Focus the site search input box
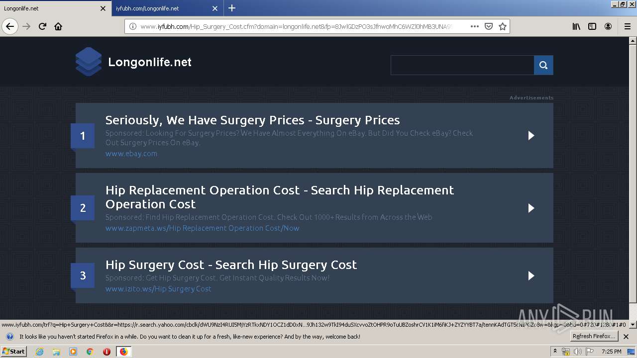The width and height of the screenshot is (637, 358). click(462, 65)
